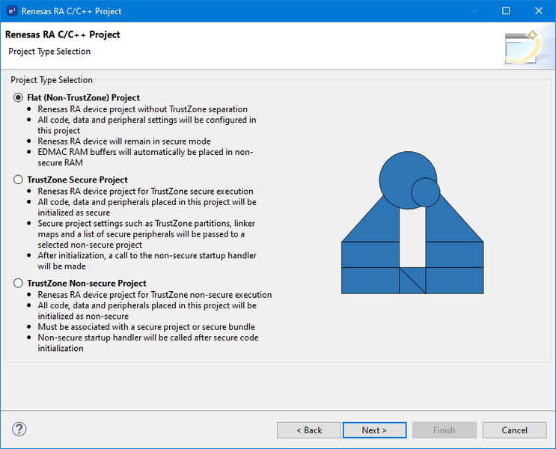Click the 'Must be associated with a secure project' bullet
Screen dimensions: 556x449
146,327
